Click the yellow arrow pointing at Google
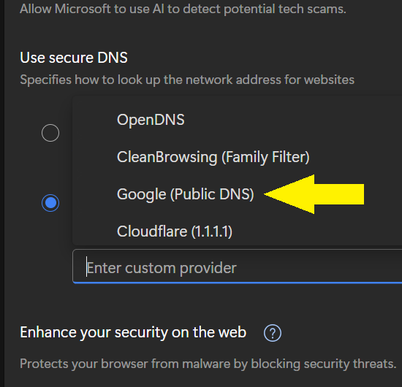The image size is (402, 387). [314, 194]
